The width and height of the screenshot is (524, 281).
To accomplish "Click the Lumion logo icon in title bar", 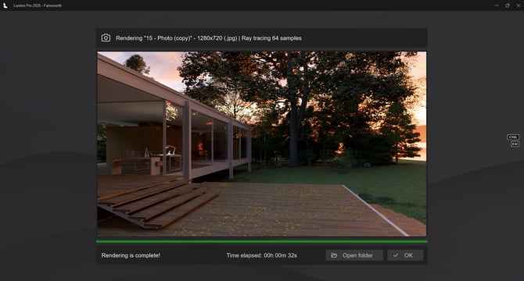I will 5,5.
